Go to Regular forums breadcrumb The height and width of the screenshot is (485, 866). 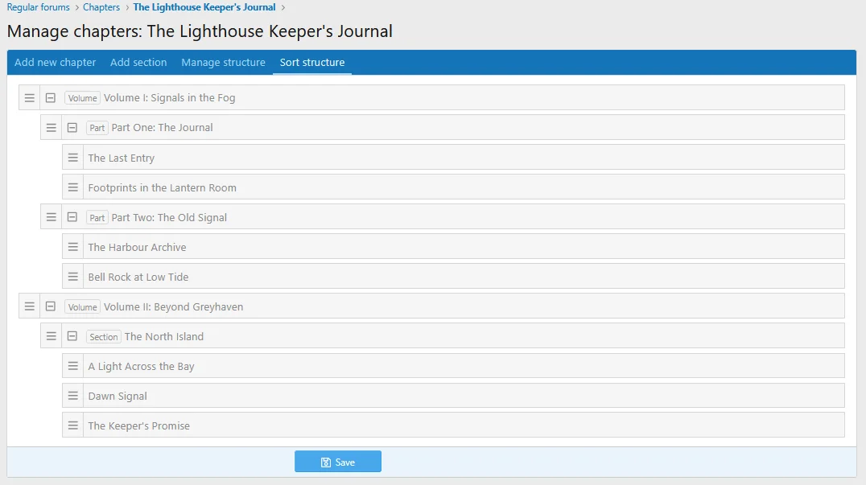pos(38,7)
